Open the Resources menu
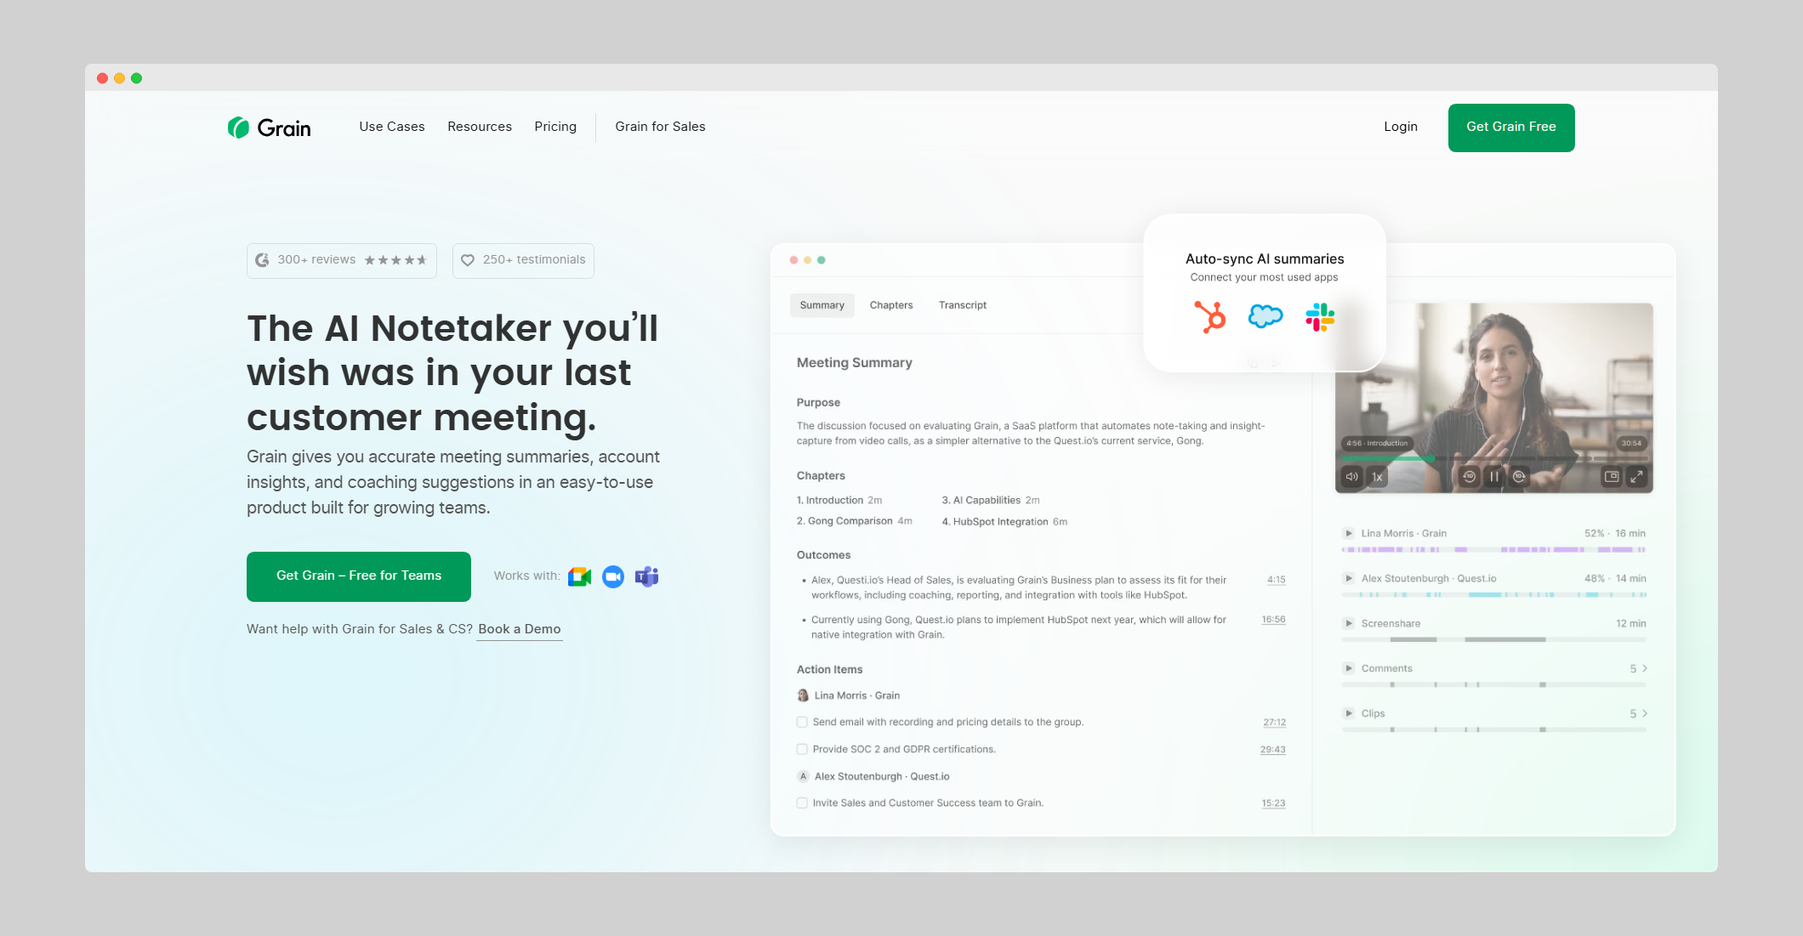The width and height of the screenshot is (1803, 936). point(480,127)
